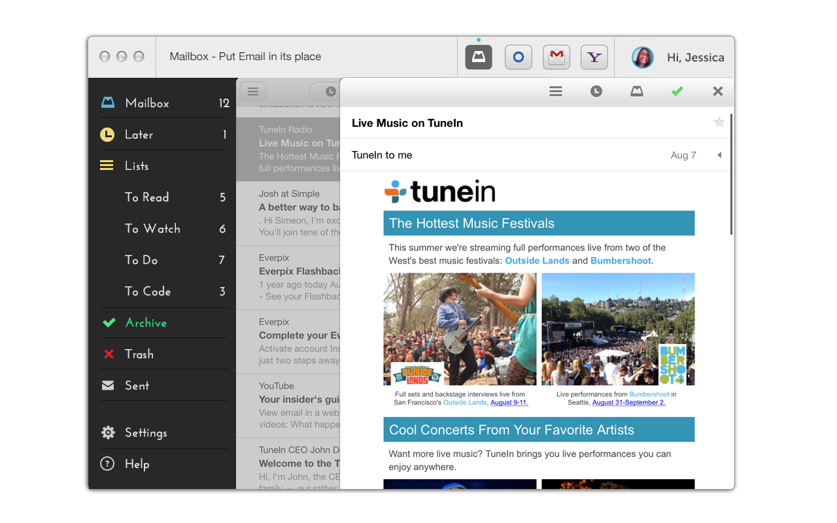The height and width of the screenshot is (523, 837).
Task: Open the Everpix Complete your account email
Action: (288, 342)
